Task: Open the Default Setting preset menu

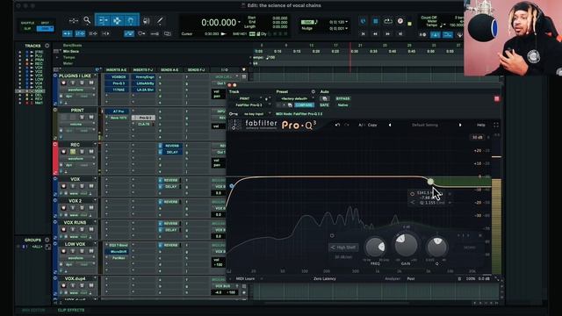Action: tap(425, 125)
